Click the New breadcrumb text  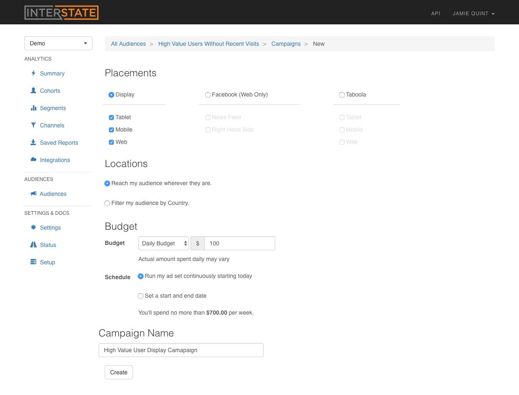pyautogui.click(x=318, y=44)
